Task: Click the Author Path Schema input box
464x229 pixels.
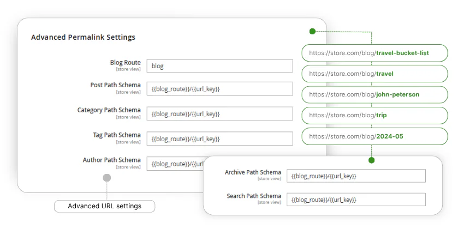Action: (175, 164)
